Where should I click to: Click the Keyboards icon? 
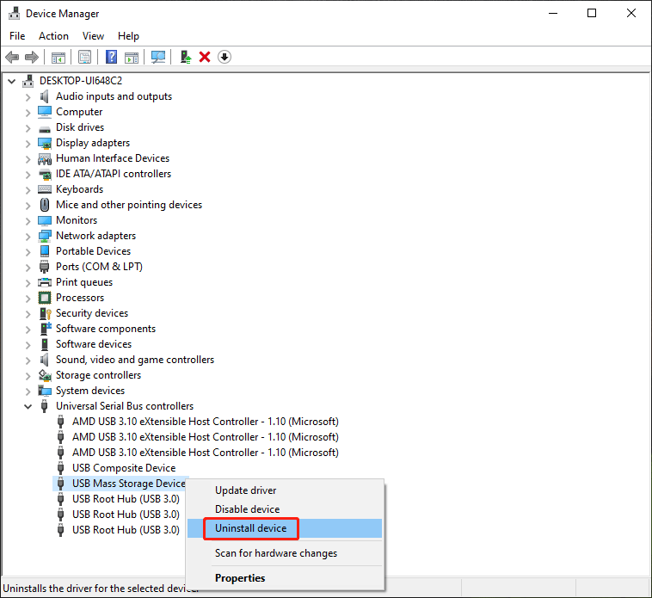tap(45, 189)
